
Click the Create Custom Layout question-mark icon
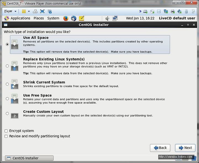pos(15,116)
